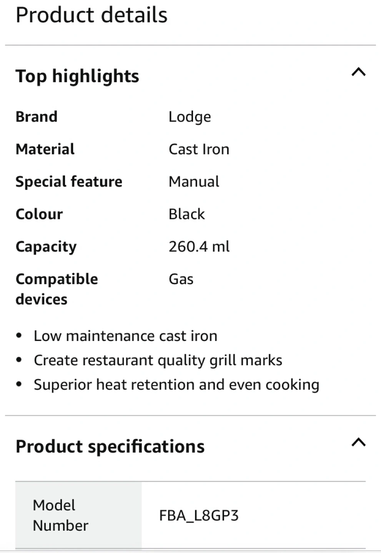Viewport: 381px width, 553px height.
Task: Select the model number FBA_L8GP3
Action: point(199,515)
